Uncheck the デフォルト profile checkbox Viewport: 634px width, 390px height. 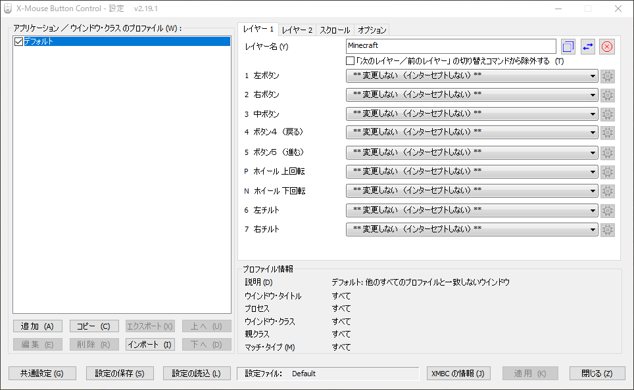(18, 41)
